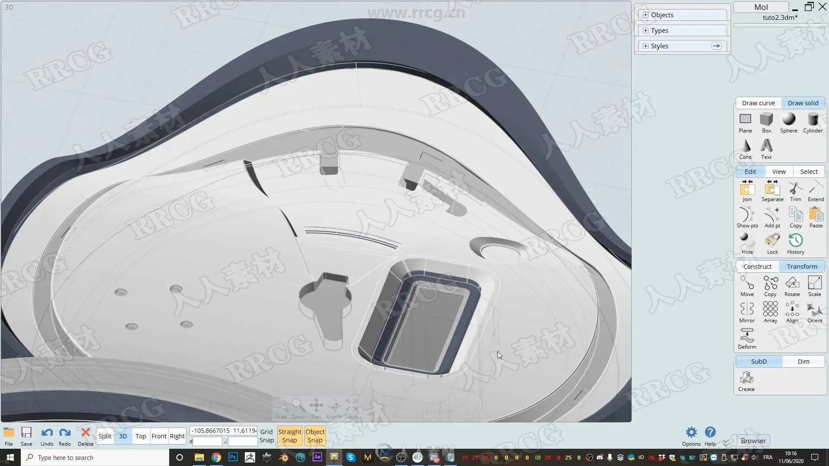Click the Browser button

(x=753, y=441)
